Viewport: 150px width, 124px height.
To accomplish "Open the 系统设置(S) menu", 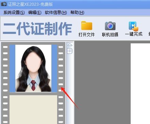I will tap(14, 13).
